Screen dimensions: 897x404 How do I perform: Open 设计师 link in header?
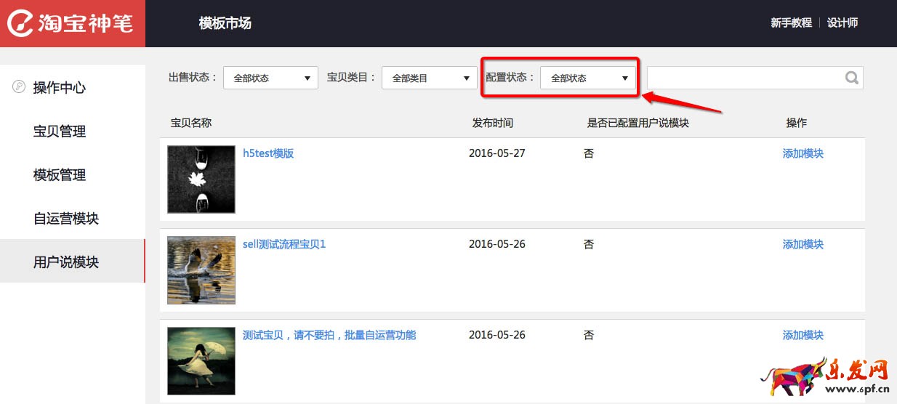coord(842,23)
